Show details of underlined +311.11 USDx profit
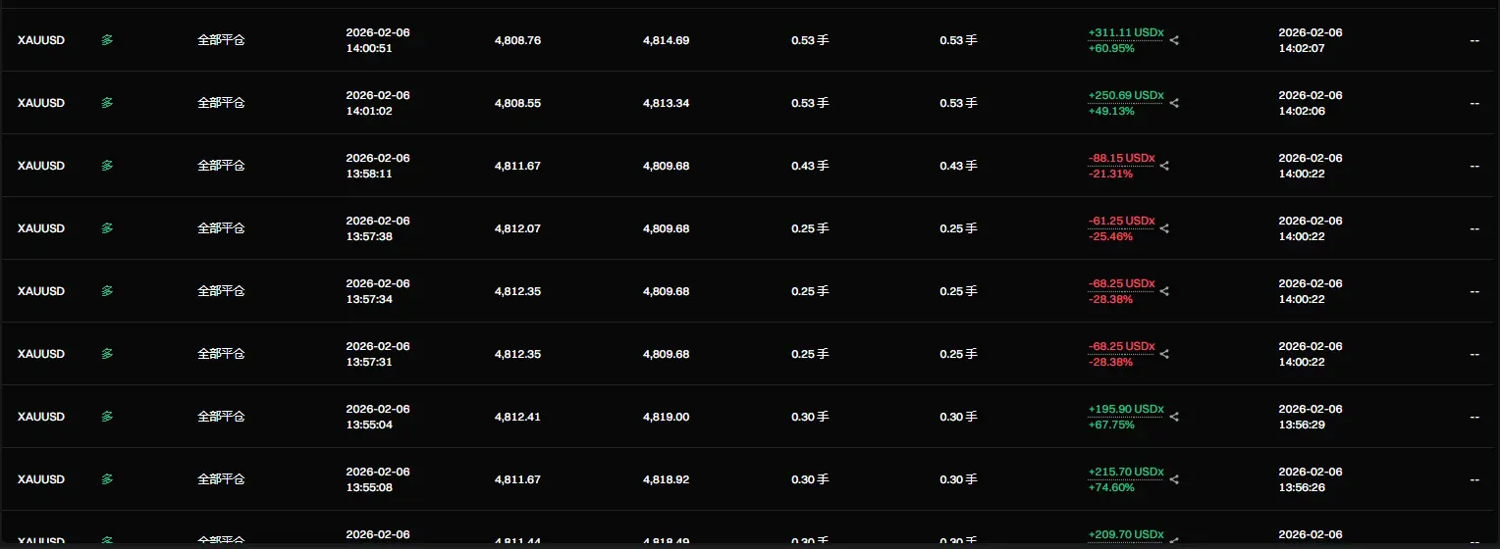Screen dimensions: 1500x549 (x=1126, y=32)
